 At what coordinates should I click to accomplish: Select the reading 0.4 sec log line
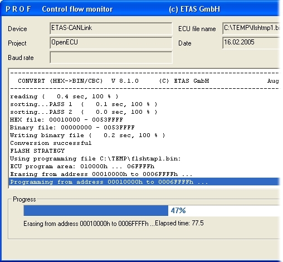[x=144, y=97]
